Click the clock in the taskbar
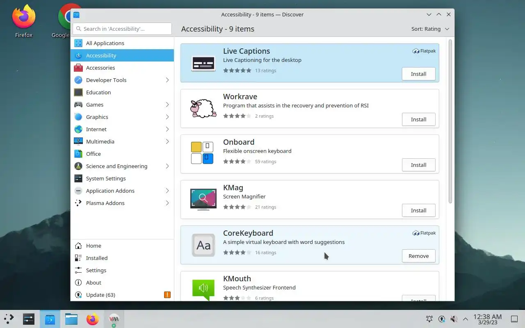Image resolution: width=525 pixels, height=328 pixels. coord(487,319)
